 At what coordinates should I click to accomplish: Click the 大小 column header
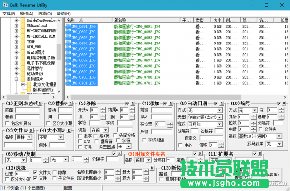pos(217,20)
